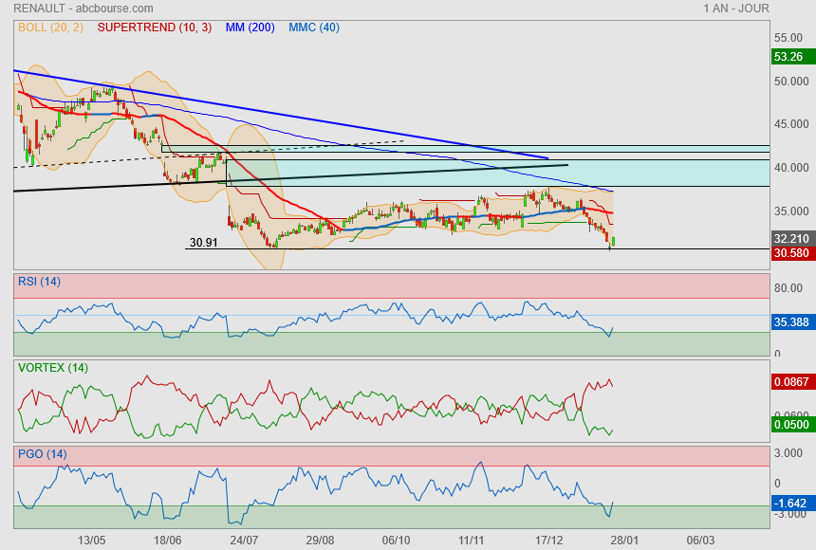Select the VORTEX (14) panel label
This screenshot has height=550, width=816.
pos(52,367)
